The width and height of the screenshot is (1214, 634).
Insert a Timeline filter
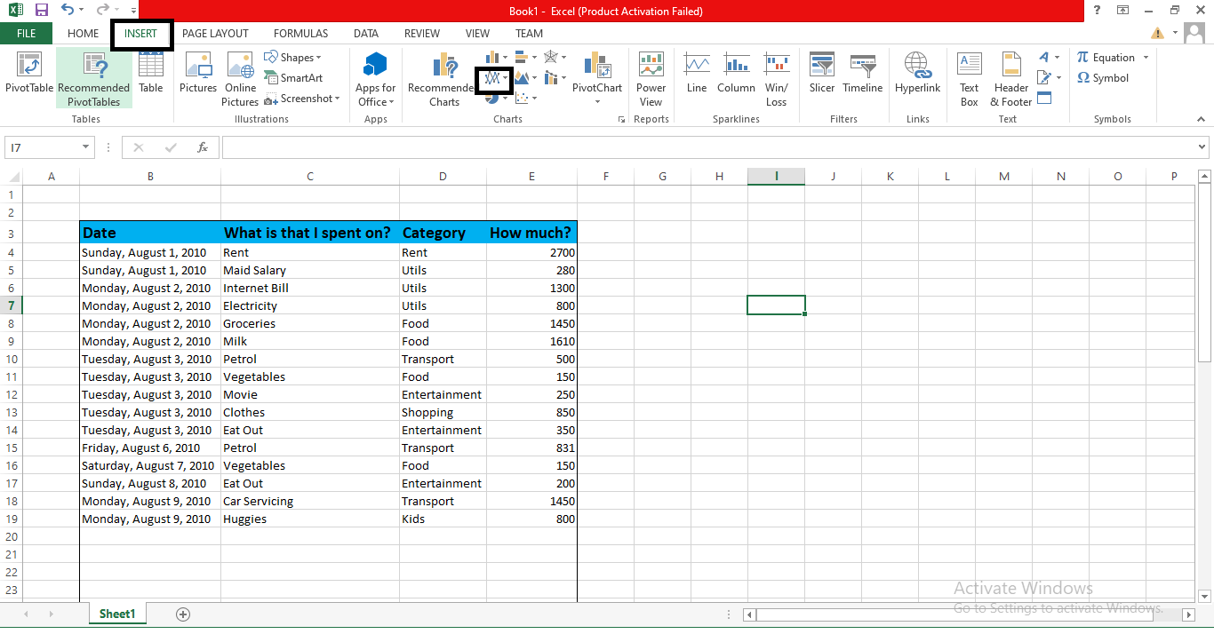pyautogui.click(x=863, y=73)
